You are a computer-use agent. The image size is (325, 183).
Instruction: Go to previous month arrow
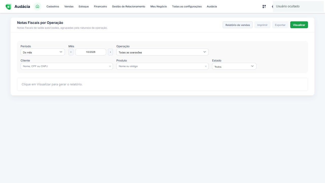(71, 52)
